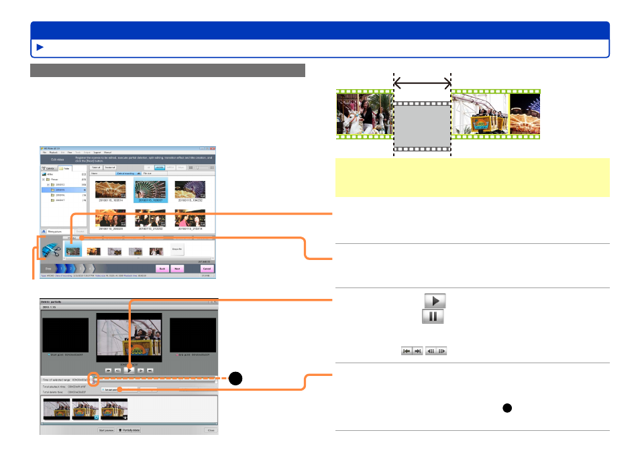This screenshot has height=451, width=640.
Task: Click the Cancel button
Action: (x=207, y=269)
